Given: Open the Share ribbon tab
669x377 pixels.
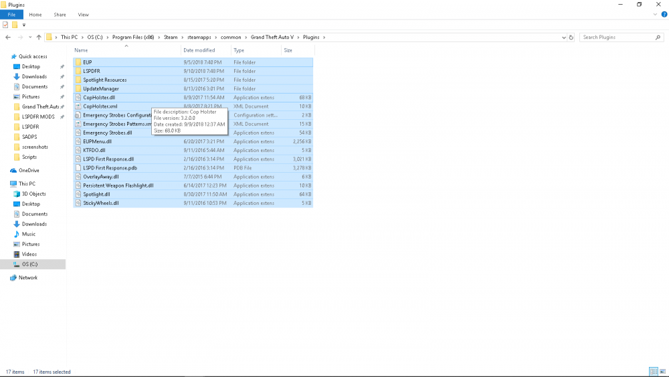Looking at the screenshot, I should tap(60, 15).
